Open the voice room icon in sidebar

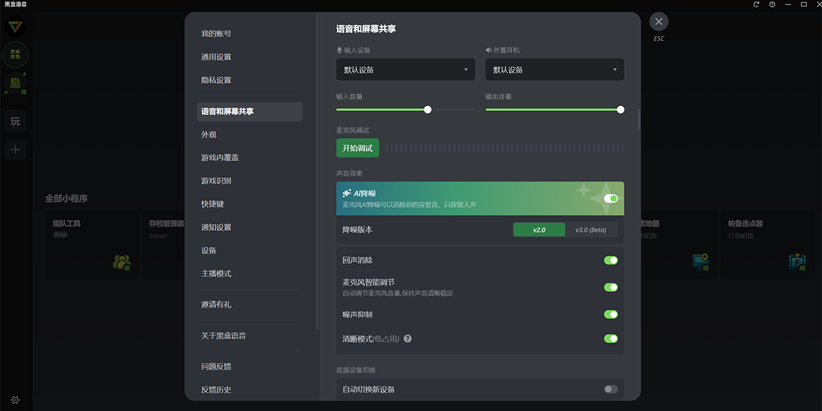pyautogui.click(x=15, y=55)
